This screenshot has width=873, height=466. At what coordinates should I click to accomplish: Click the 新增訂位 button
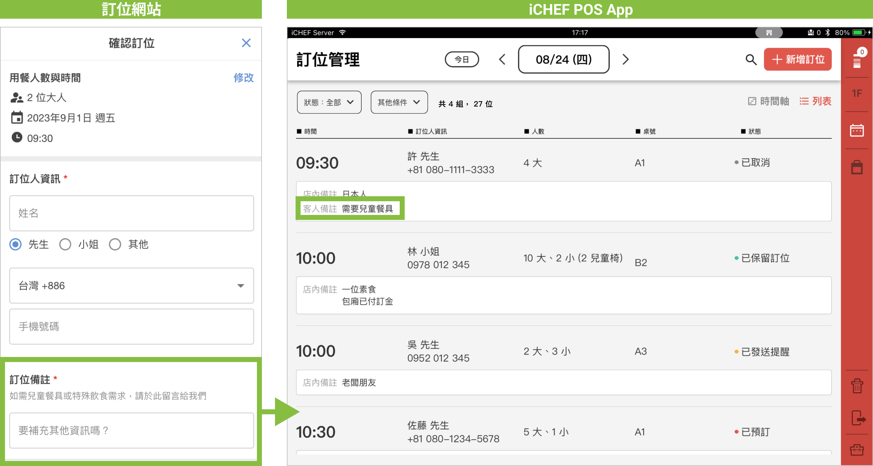(x=798, y=59)
